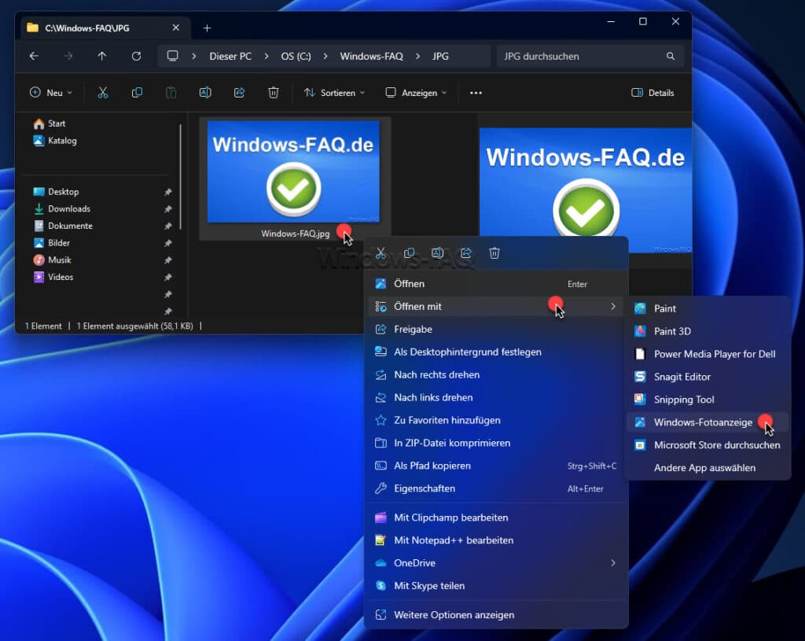Click Microsoft Store durchsuchen

[708, 445]
